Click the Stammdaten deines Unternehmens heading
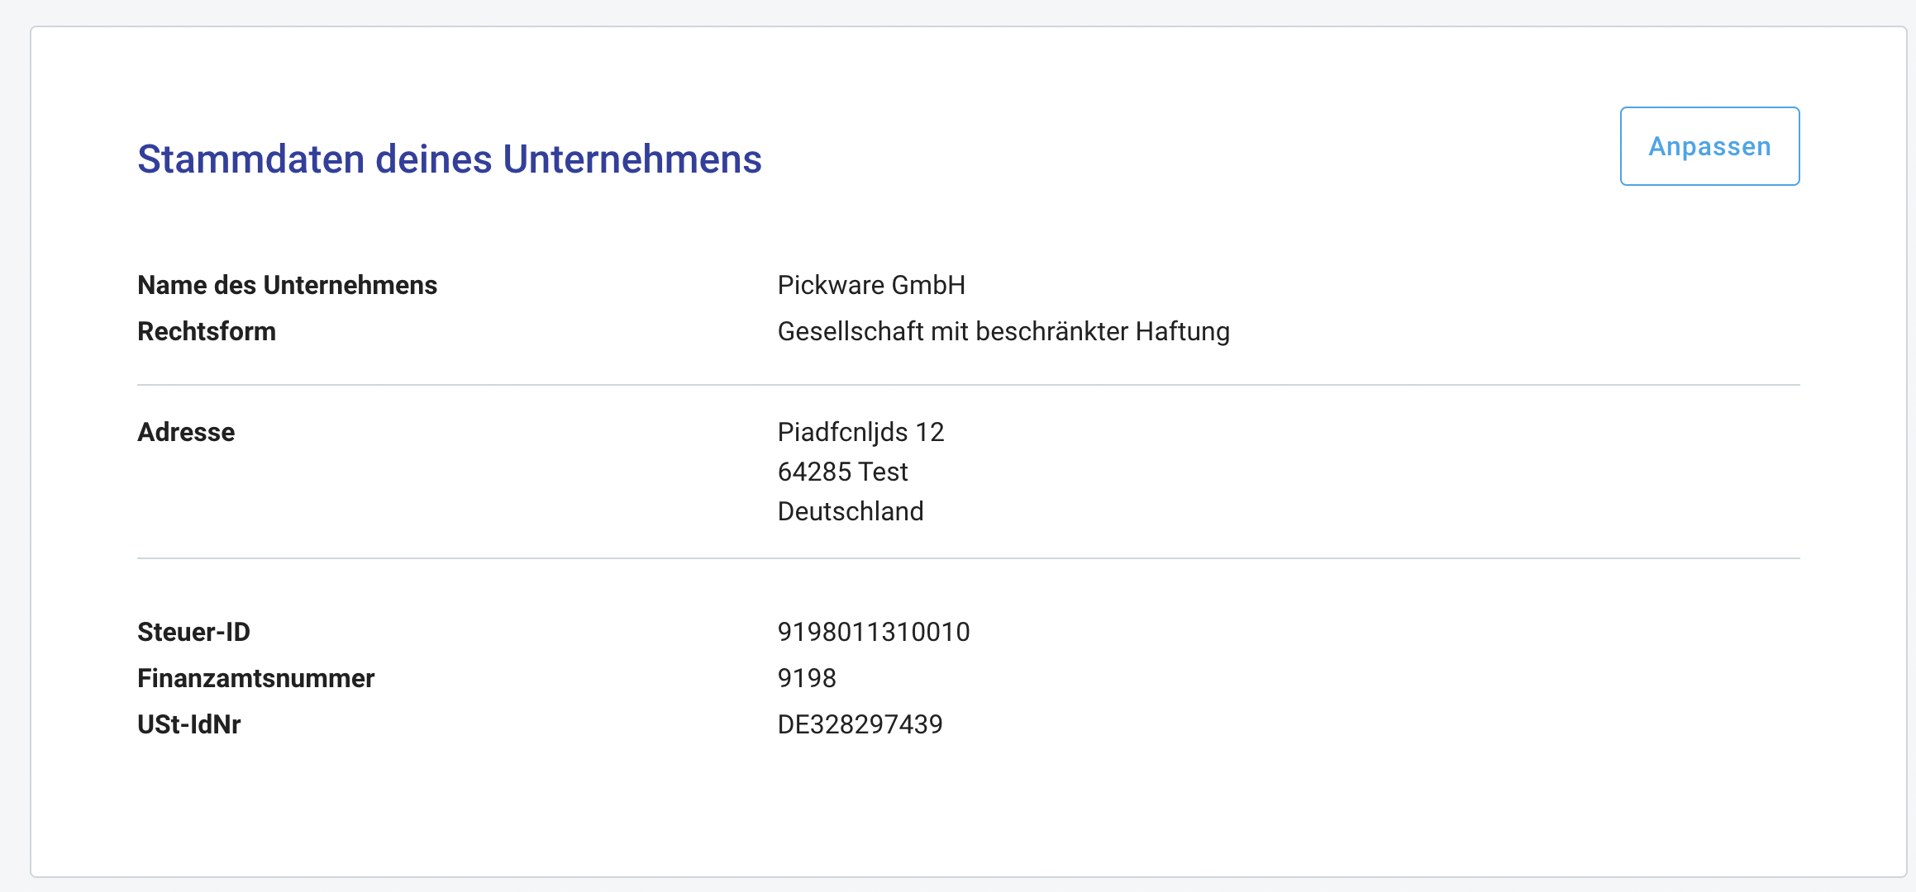 click(x=449, y=159)
